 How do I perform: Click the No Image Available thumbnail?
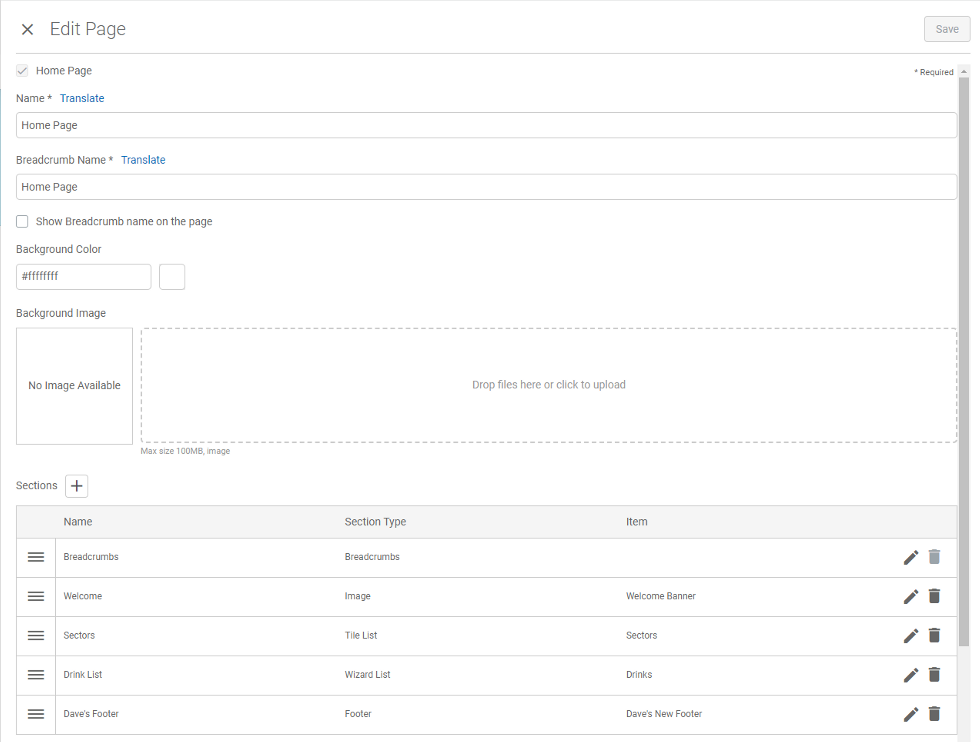click(x=75, y=386)
